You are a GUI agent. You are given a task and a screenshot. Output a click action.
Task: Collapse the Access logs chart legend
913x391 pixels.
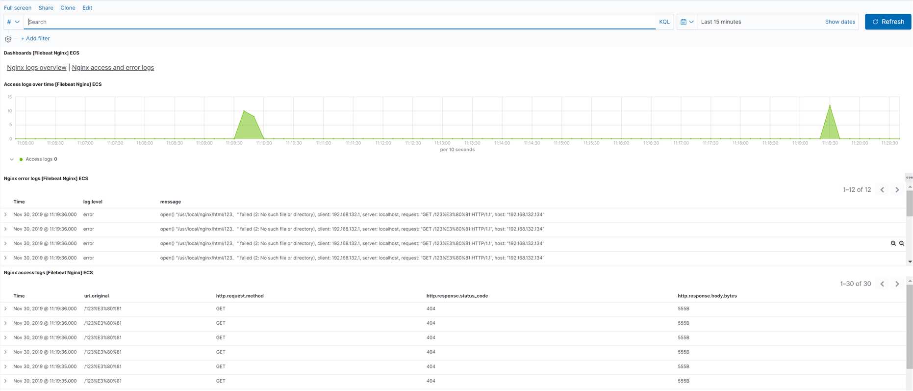click(x=12, y=159)
